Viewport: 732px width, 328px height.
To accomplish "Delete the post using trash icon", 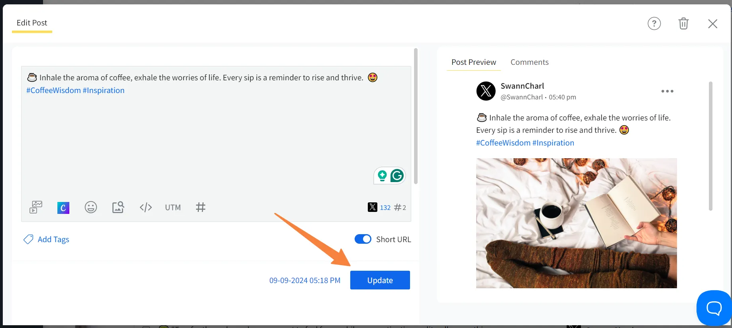I will tap(683, 23).
